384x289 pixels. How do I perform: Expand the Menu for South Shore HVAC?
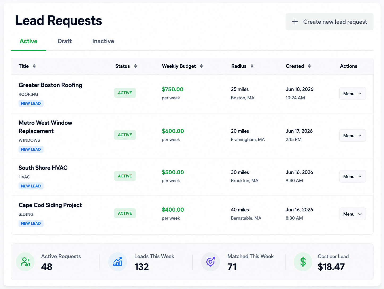(x=352, y=176)
